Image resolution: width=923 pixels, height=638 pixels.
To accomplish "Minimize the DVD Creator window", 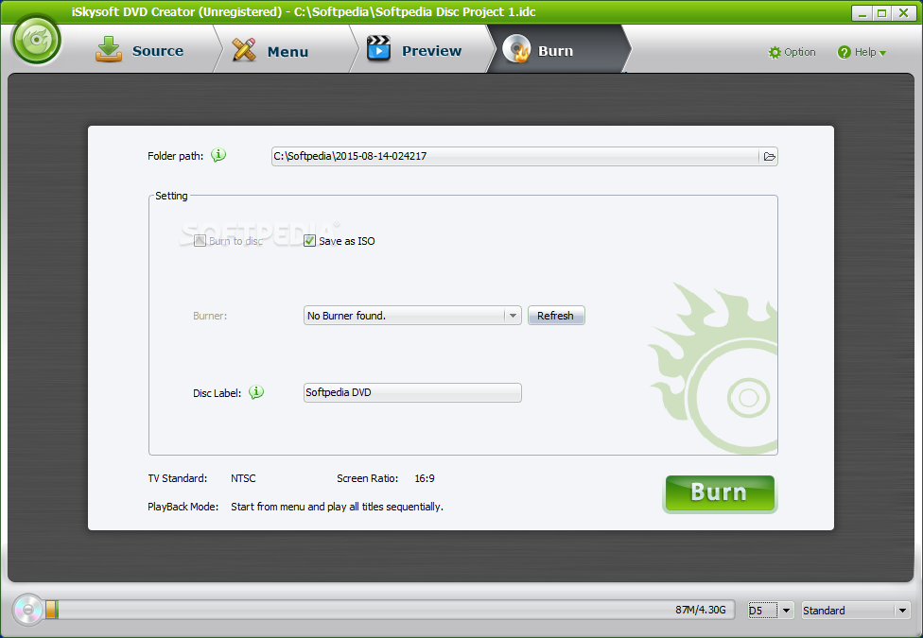I will 862,13.
